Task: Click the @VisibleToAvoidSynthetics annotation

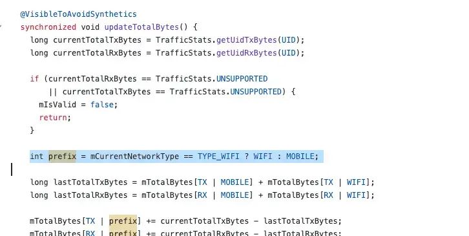Action: coord(78,14)
